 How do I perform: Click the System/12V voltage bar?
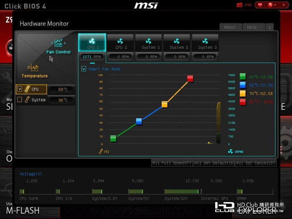point(182,191)
